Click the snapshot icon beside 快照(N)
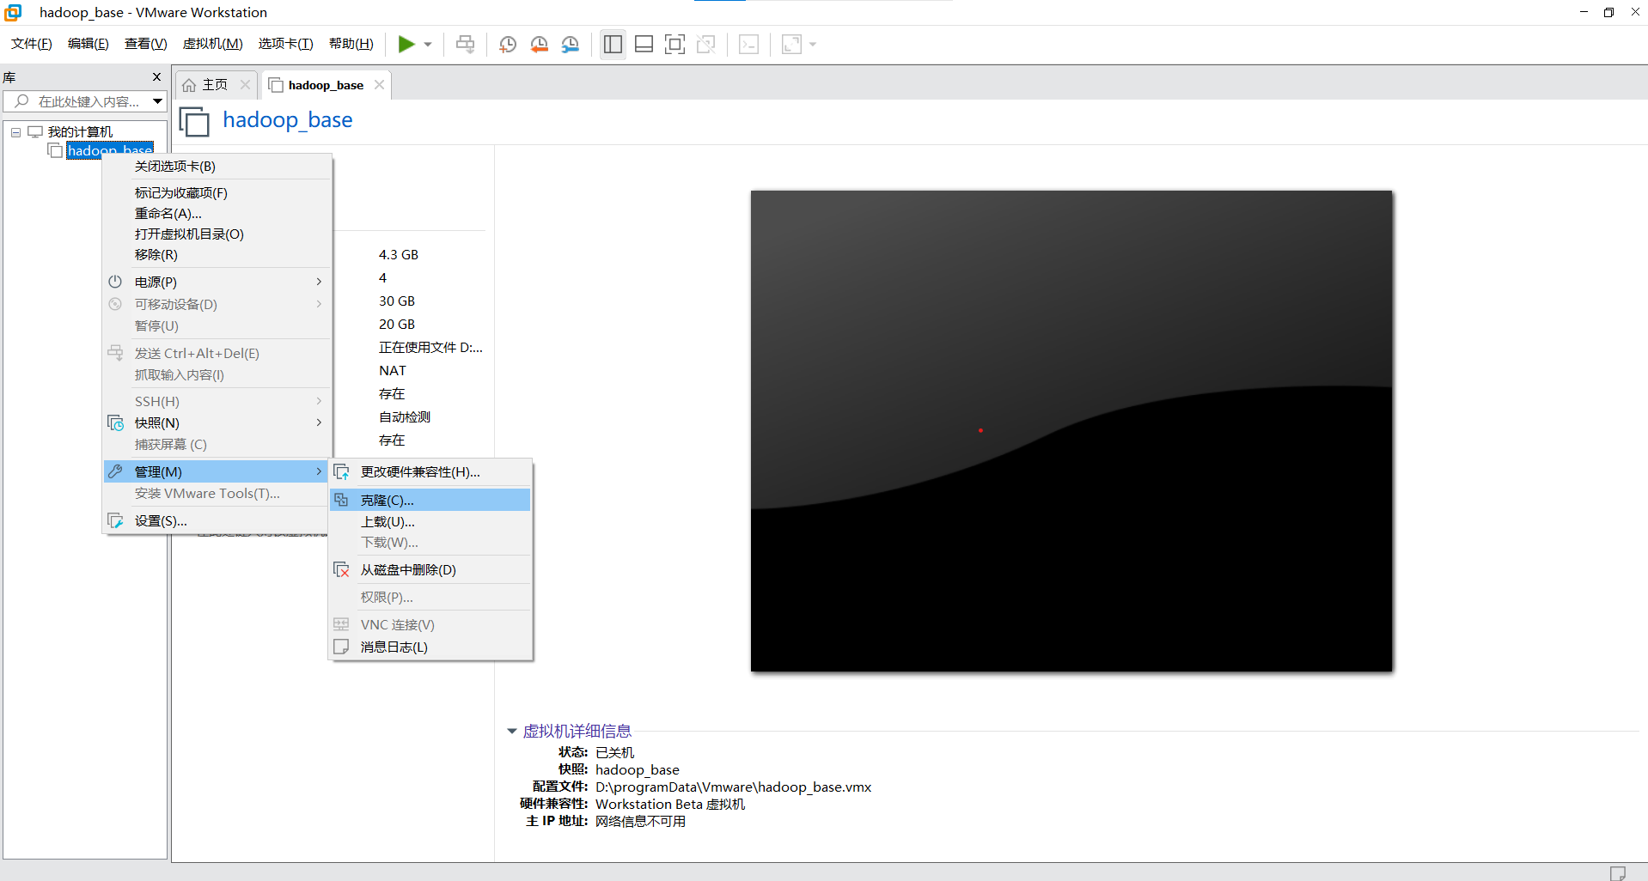Image resolution: width=1648 pixels, height=881 pixels. coord(115,422)
